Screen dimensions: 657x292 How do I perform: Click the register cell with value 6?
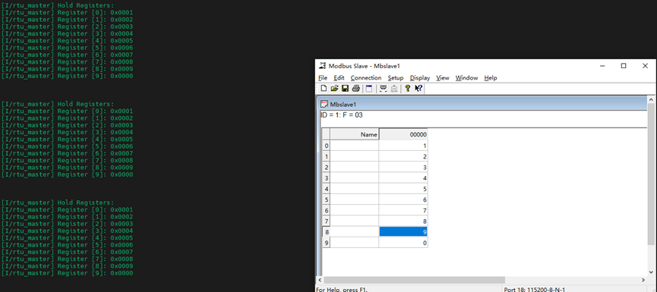point(403,199)
